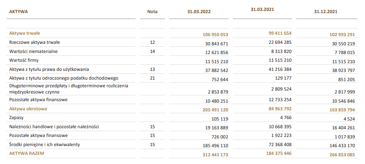The height and width of the screenshot is (164, 365).
Task: Click the Wartość firmy label
Action: 24,60
